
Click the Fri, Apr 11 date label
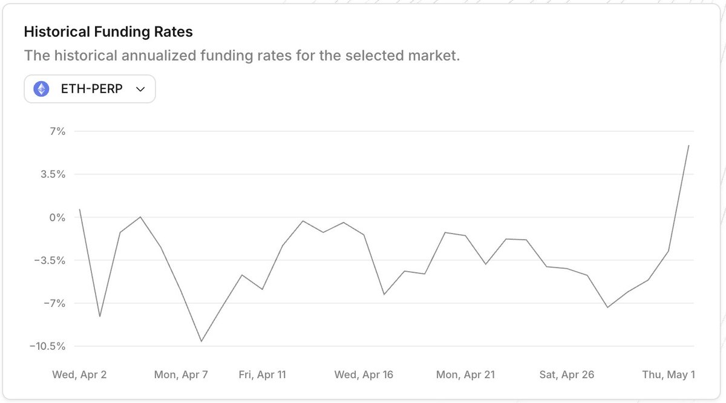(x=263, y=375)
